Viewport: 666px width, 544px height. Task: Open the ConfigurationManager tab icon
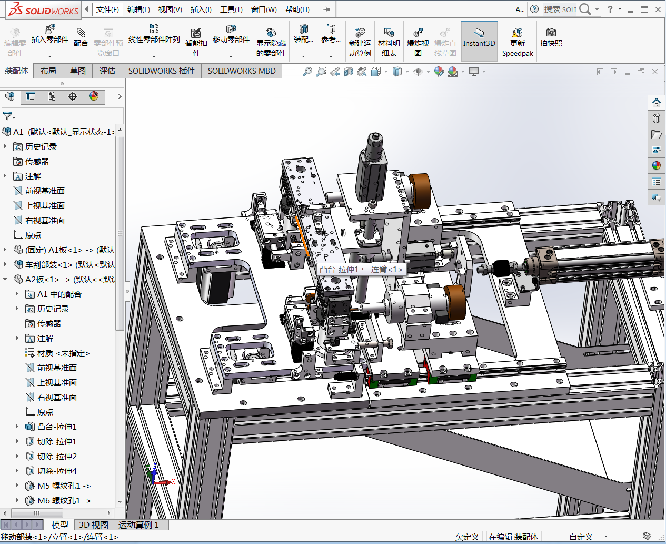tap(52, 96)
